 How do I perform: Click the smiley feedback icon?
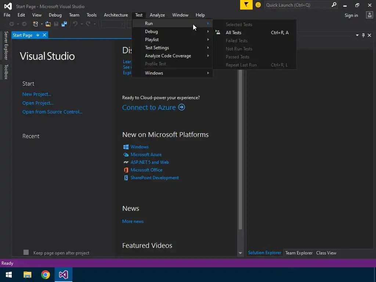pyautogui.click(x=258, y=5)
